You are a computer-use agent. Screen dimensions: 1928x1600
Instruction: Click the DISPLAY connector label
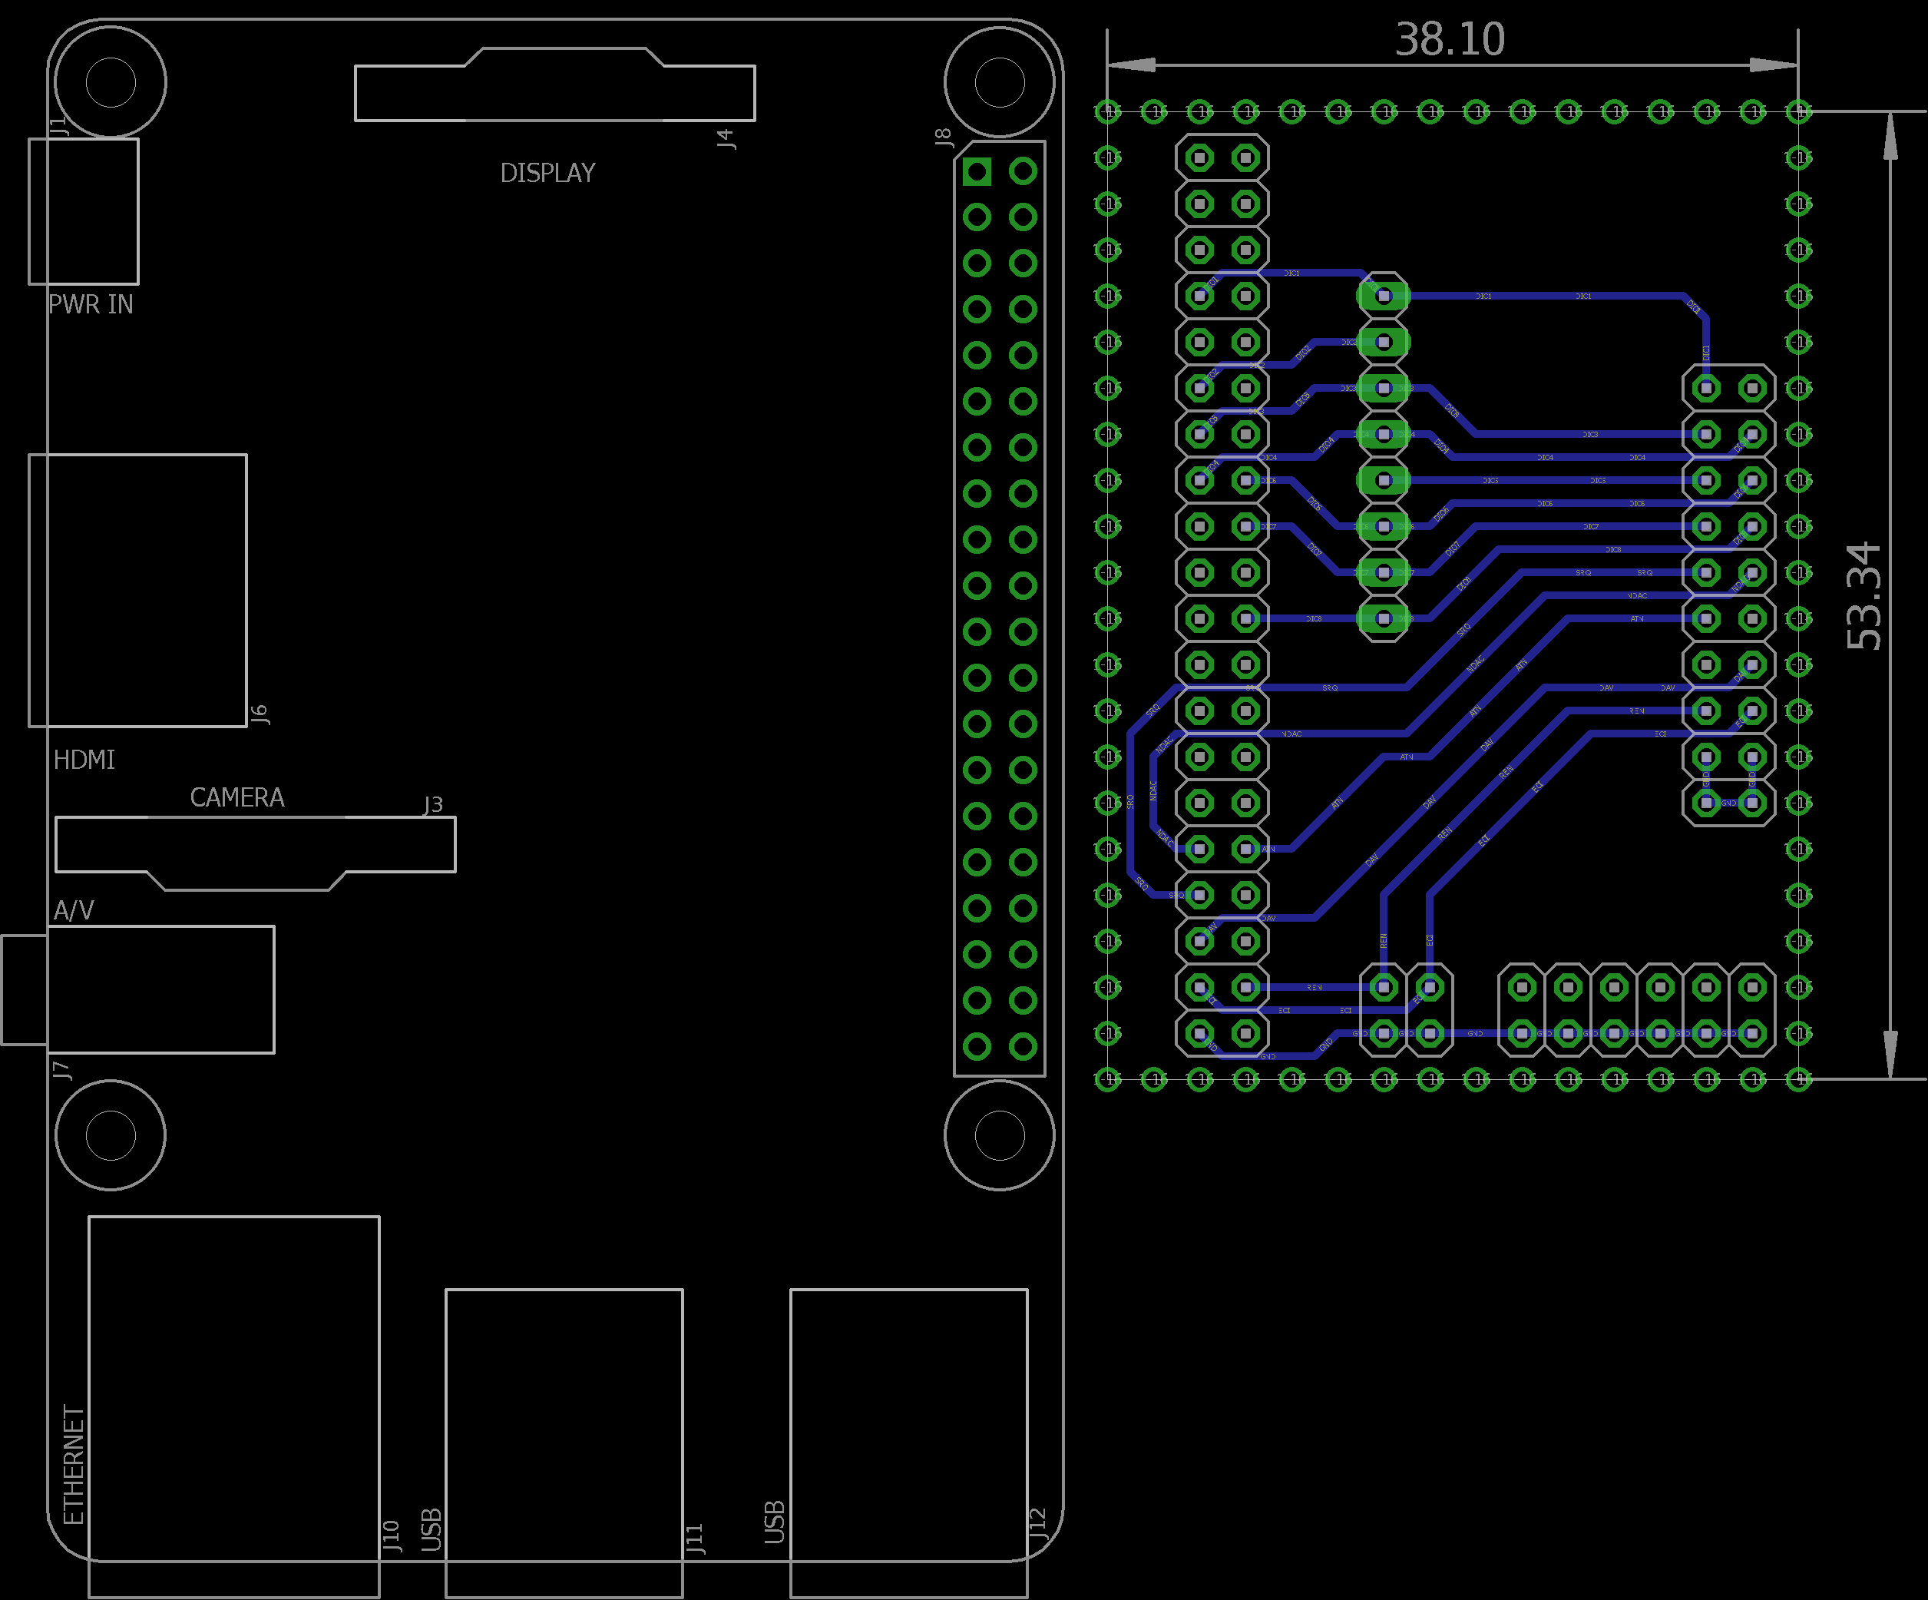(547, 173)
